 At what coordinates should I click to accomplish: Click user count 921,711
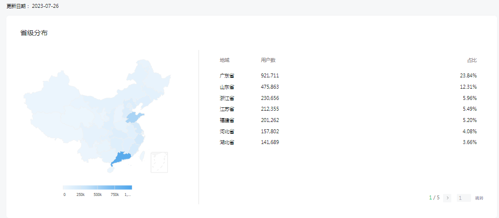(270, 76)
